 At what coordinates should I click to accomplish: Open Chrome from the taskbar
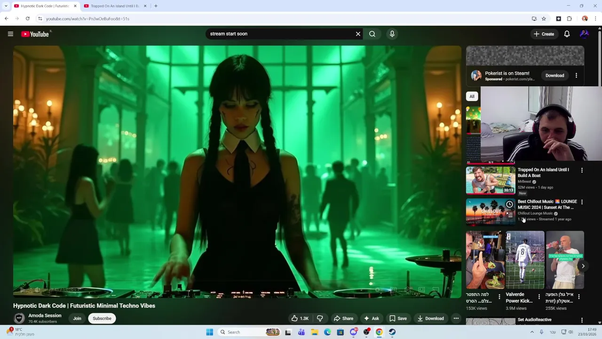click(x=379, y=332)
